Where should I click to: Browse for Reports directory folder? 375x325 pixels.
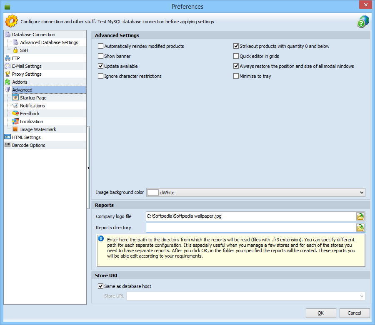(360, 228)
